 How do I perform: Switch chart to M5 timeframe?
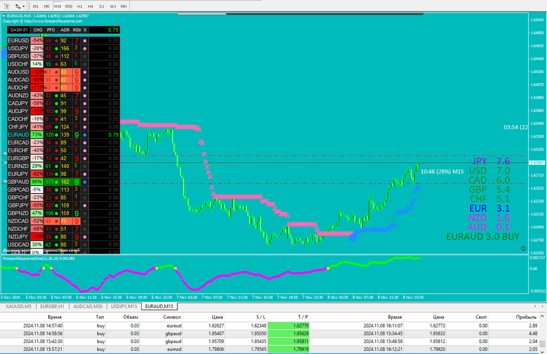click(47, 7)
